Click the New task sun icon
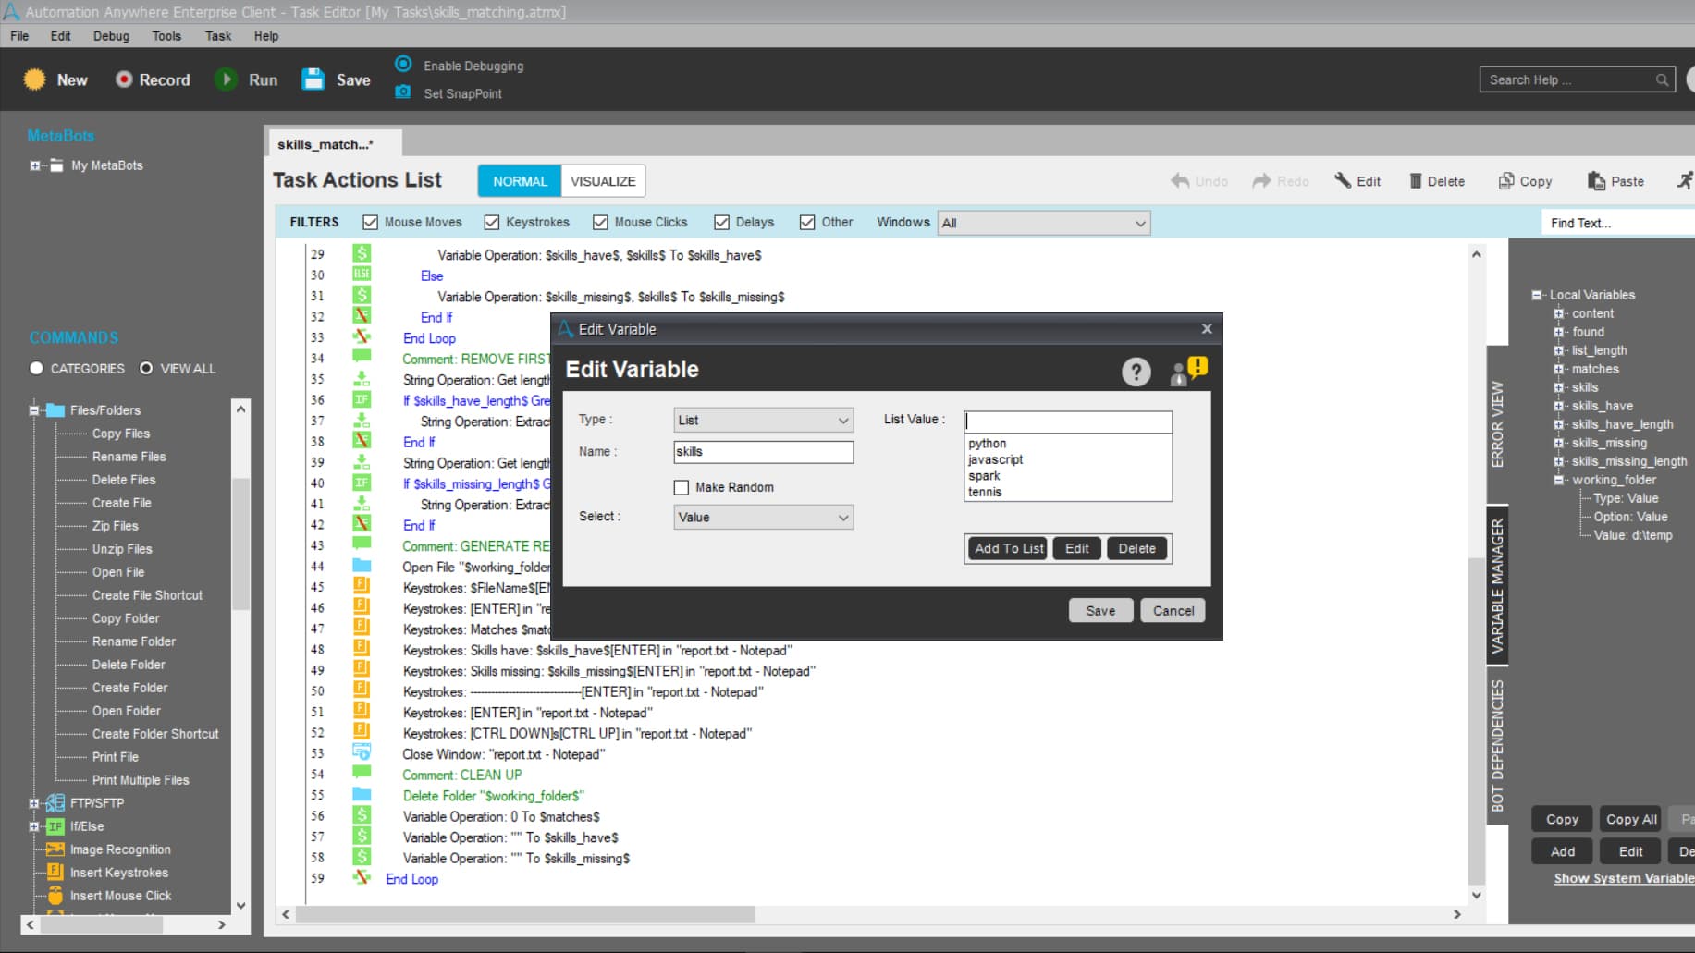The height and width of the screenshot is (953, 1695). (35, 79)
